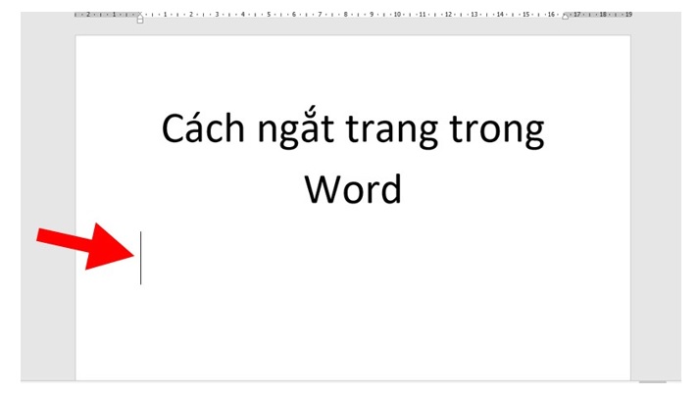Click the 3 mark on the horizontal ruler
Viewport: 699px width, 396px height.
tap(217, 15)
